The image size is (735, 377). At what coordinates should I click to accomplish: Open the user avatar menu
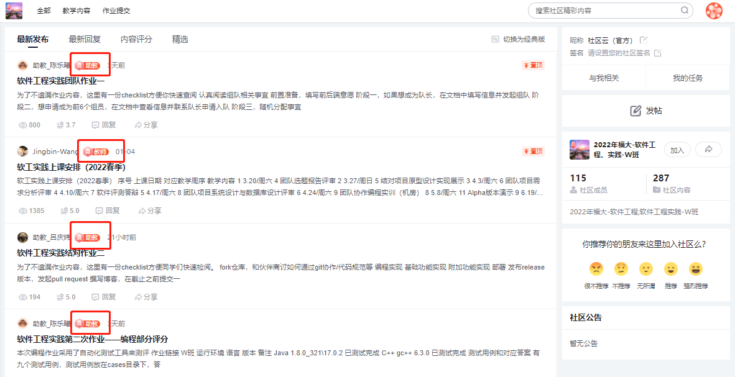click(x=714, y=11)
